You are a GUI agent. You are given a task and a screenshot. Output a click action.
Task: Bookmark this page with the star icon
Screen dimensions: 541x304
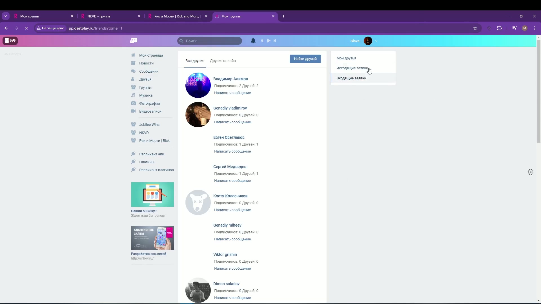[x=475, y=28]
